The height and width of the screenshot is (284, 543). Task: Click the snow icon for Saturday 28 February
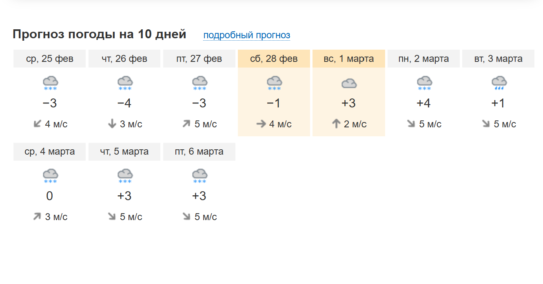click(274, 83)
